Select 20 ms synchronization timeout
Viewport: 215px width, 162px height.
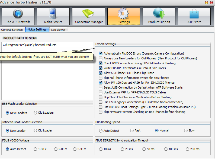tap(122, 149)
